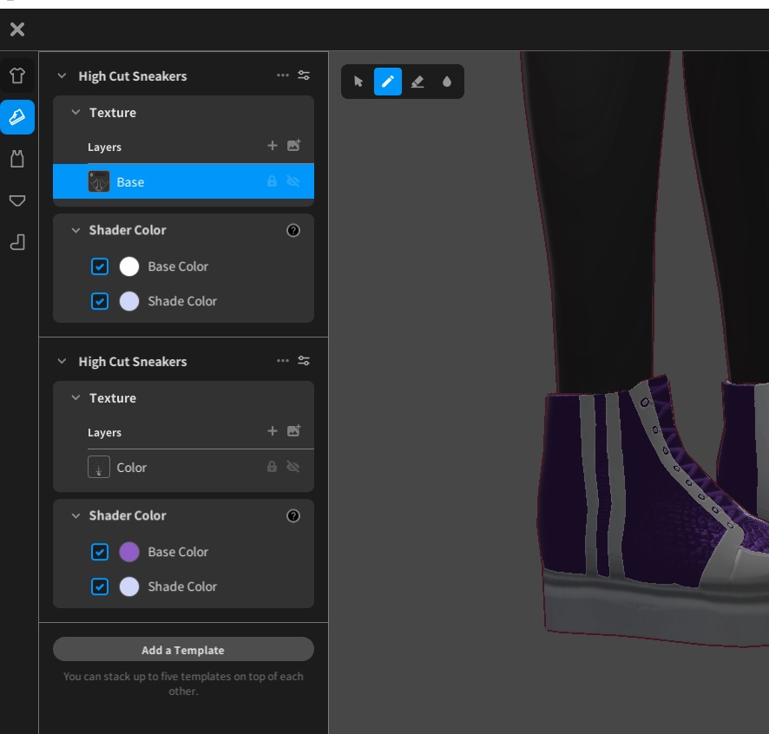Image resolution: width=769 pixels, height=734 pixels.
Task: Open the Innerwear category in the sidebar
Action: click(x=17, y=159)
